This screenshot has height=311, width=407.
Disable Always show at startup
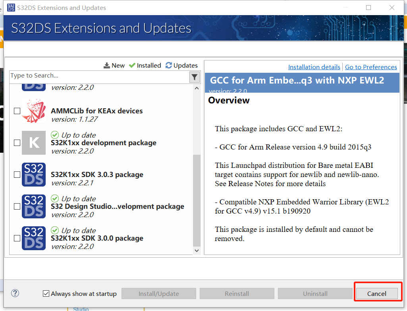(x=46, y=294)
